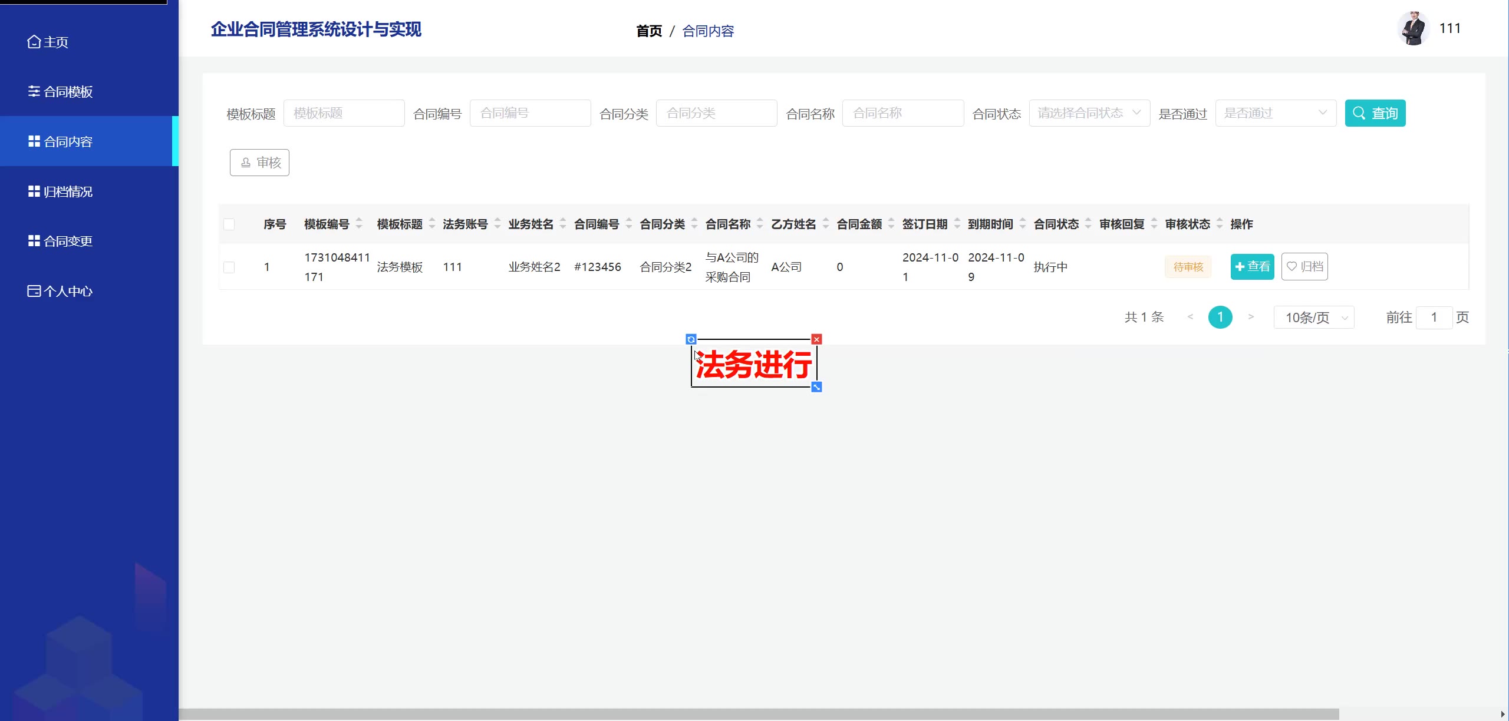Screen dimensions: 1509x721
Task: Open 合同变更 sidebar menu item
Action: click(x=68, y=241)
